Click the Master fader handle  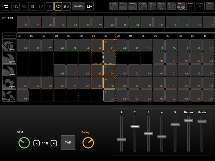click(202, 121)
